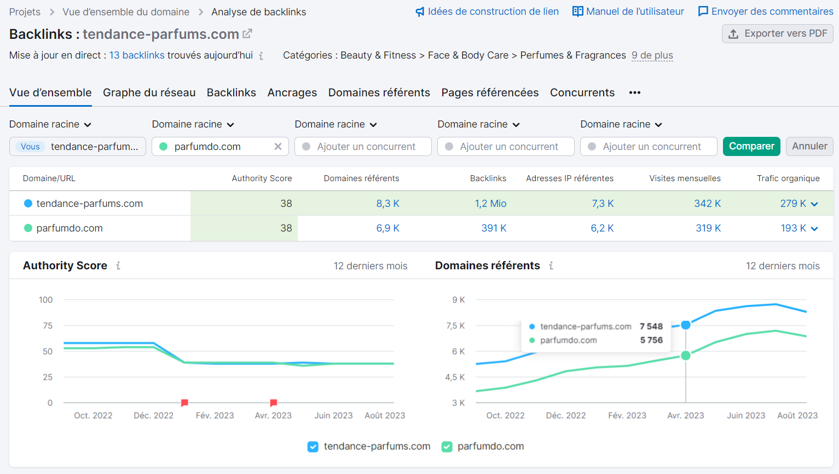Click the 7,3 K referring IPs value
839x474 pixels.
click(603, 204)
